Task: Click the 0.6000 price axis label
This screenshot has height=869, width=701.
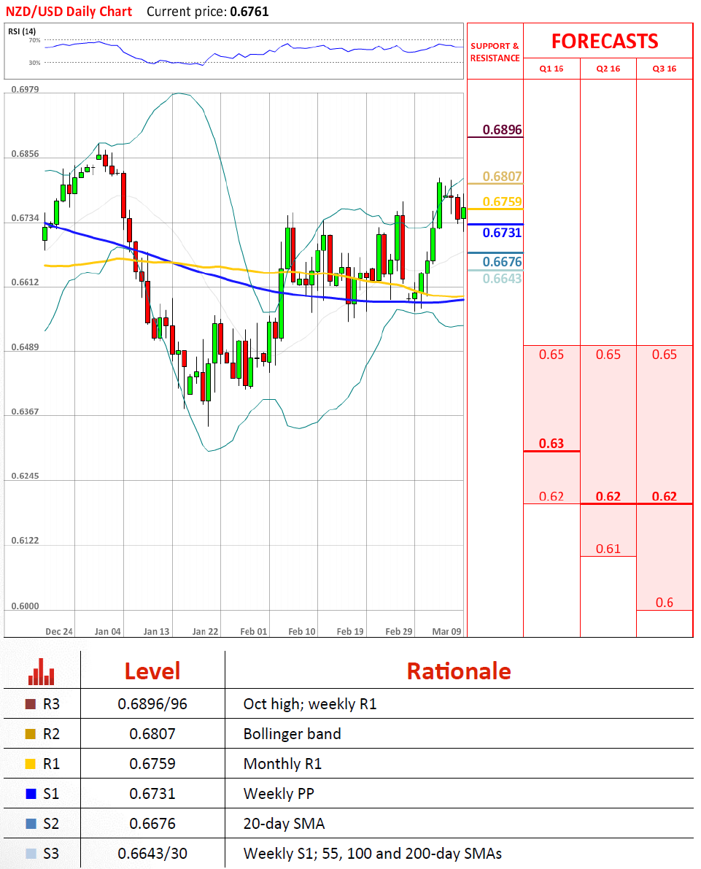Action: tap(25, 606)
